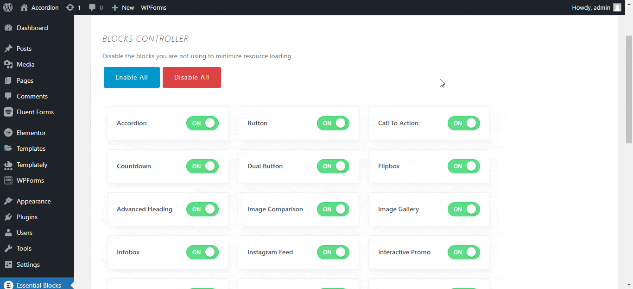
Task: Turn off the Flipbox block
Action: (464, 166)
